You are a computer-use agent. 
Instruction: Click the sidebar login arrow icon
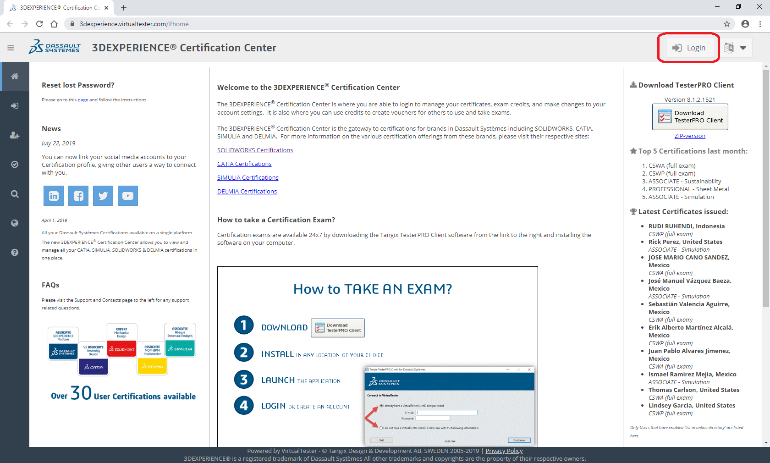pyautogui.click(x=15, y=106)
